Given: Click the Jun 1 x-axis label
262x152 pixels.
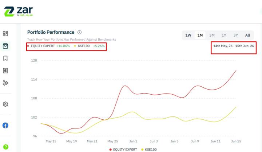Looking at the screenshot, I should pos(133,141).
